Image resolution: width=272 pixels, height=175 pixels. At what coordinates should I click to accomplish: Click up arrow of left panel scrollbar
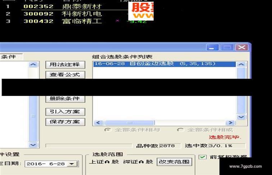coord(33,65)
